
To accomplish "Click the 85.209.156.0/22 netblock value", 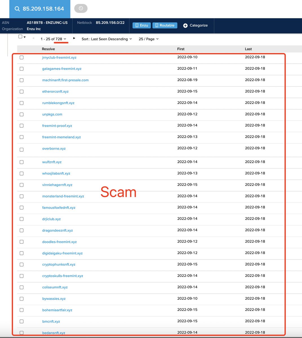I will coord(110,23).
